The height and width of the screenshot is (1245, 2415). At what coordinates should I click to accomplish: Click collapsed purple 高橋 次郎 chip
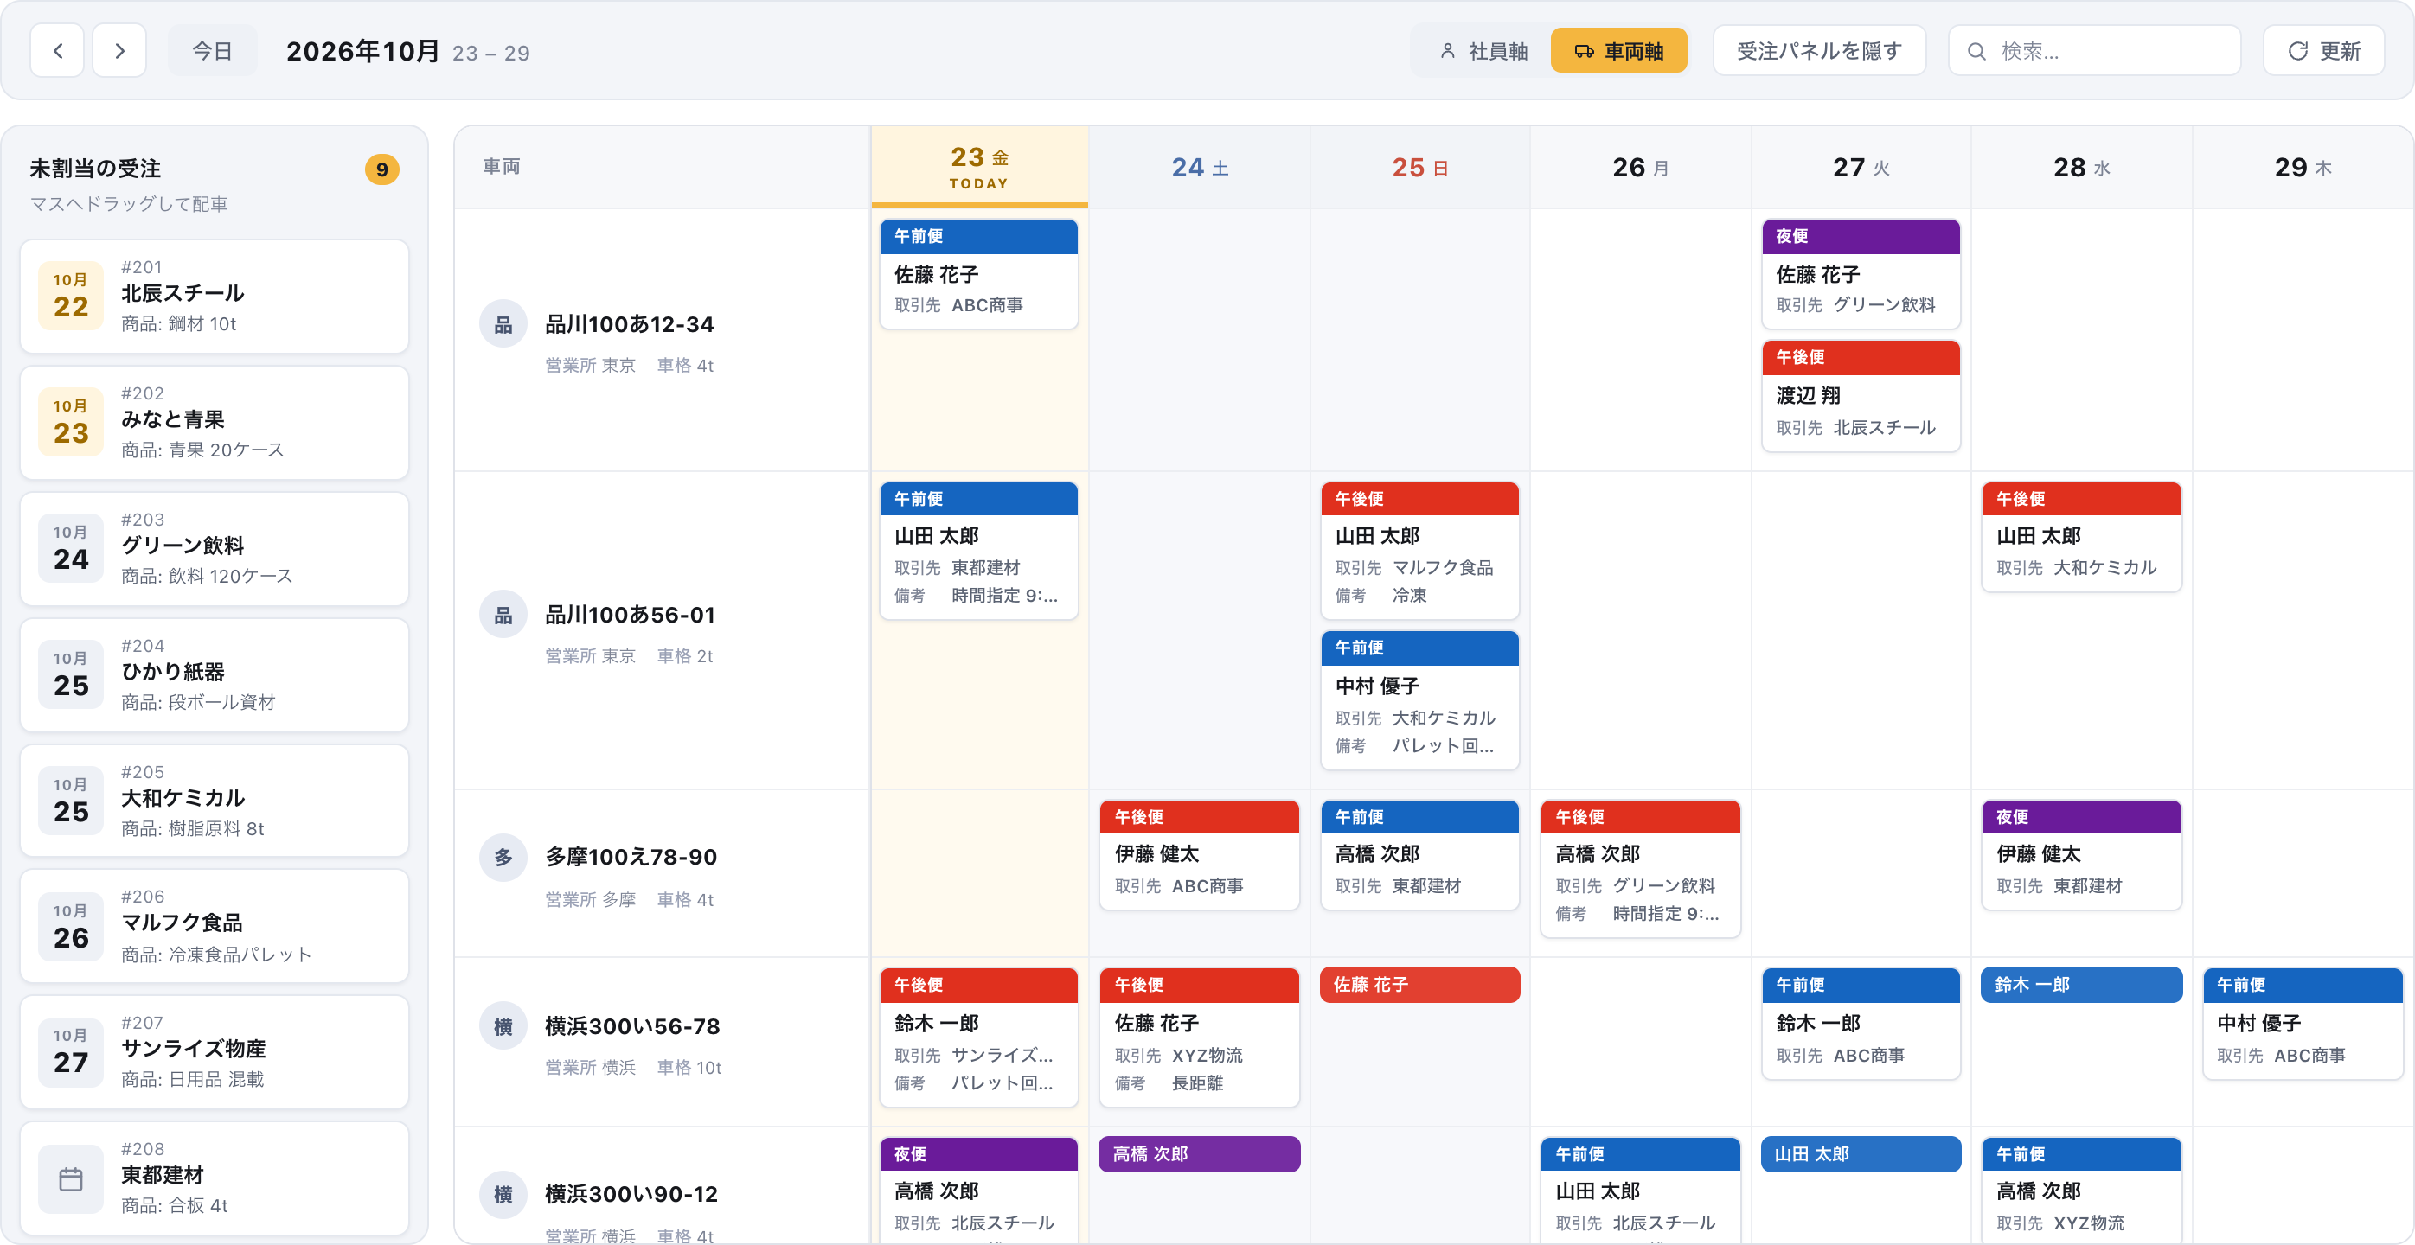pos(1199,1154)
